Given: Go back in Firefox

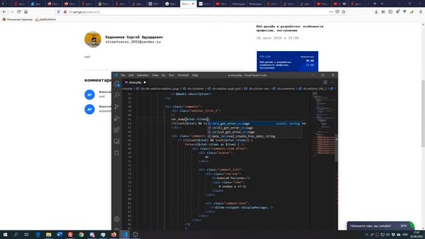Looking at the screenshot, I should point(5,12).
